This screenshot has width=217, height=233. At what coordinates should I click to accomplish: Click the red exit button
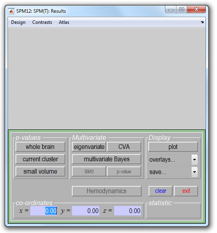186,191
